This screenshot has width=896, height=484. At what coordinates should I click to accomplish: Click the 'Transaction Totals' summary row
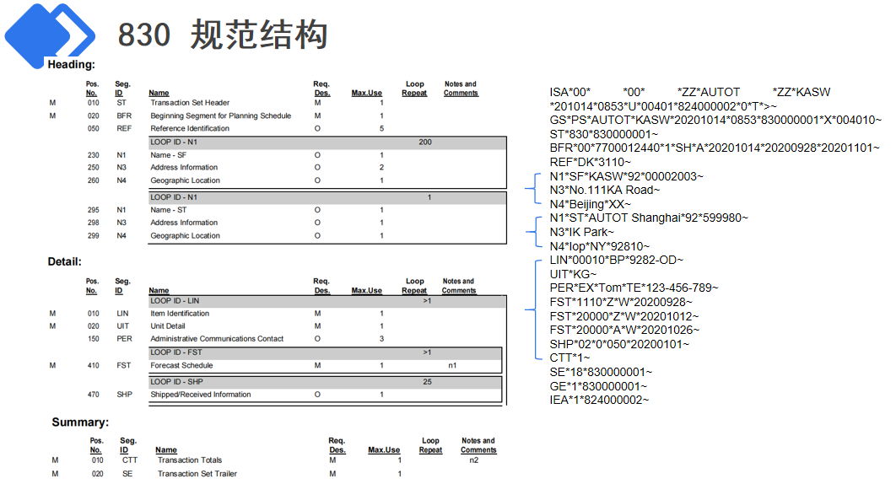pos(189,460)
